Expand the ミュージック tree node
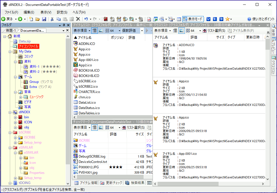Viewport: 277px width, 193px height. pos(20,97)
